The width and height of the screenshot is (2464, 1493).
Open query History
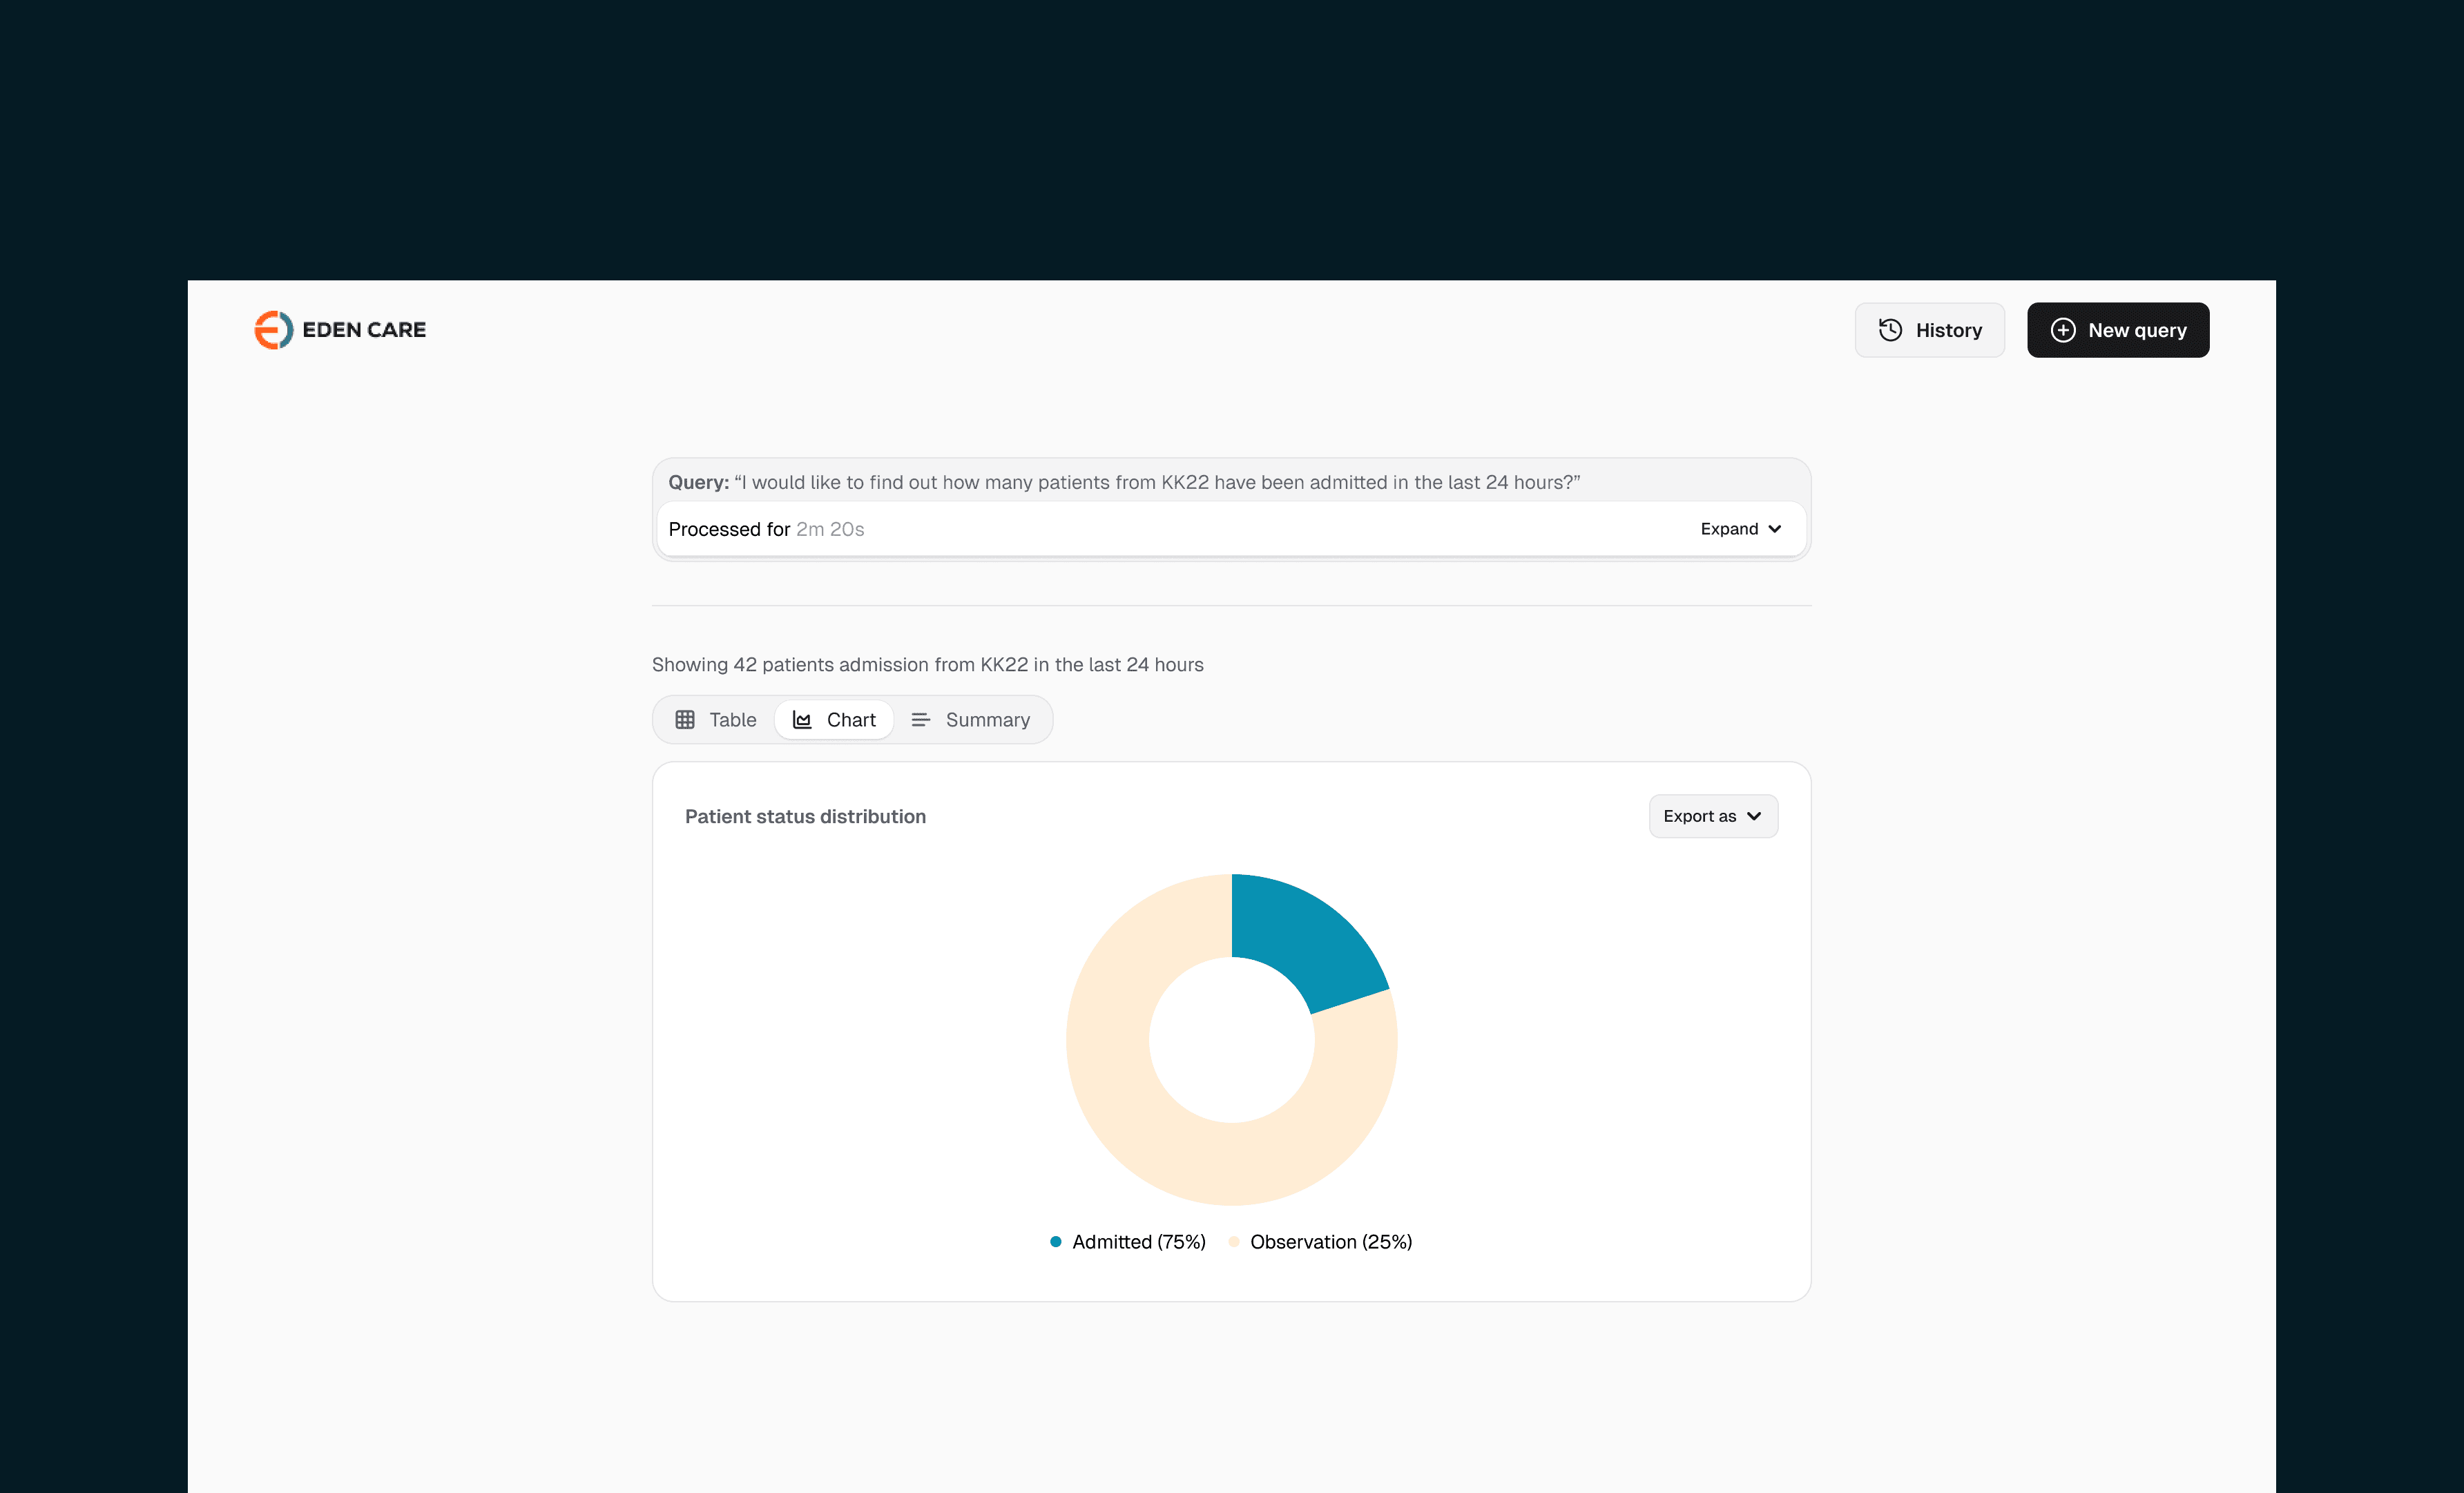click(1929, 330)
